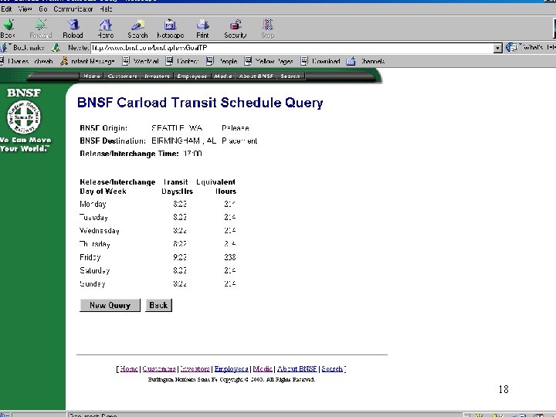
Task: Open the Edit menu
Action: (6, 8)
